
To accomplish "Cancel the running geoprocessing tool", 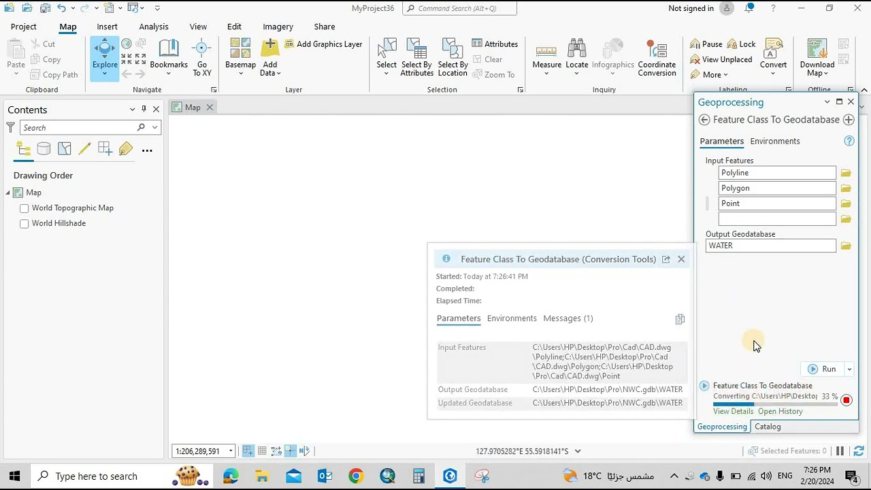I will click(x=847, y=400).
